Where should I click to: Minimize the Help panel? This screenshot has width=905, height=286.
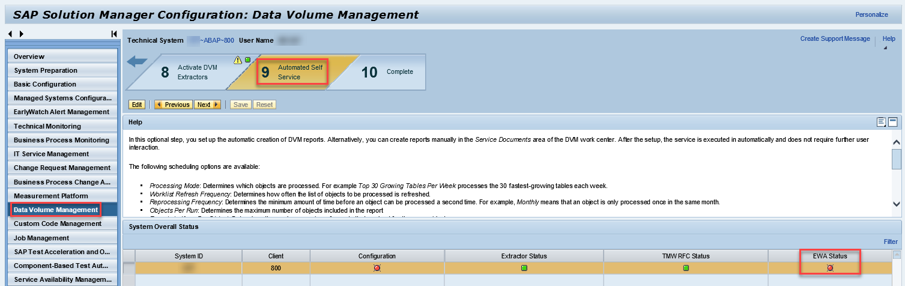[x=893, y=122]
